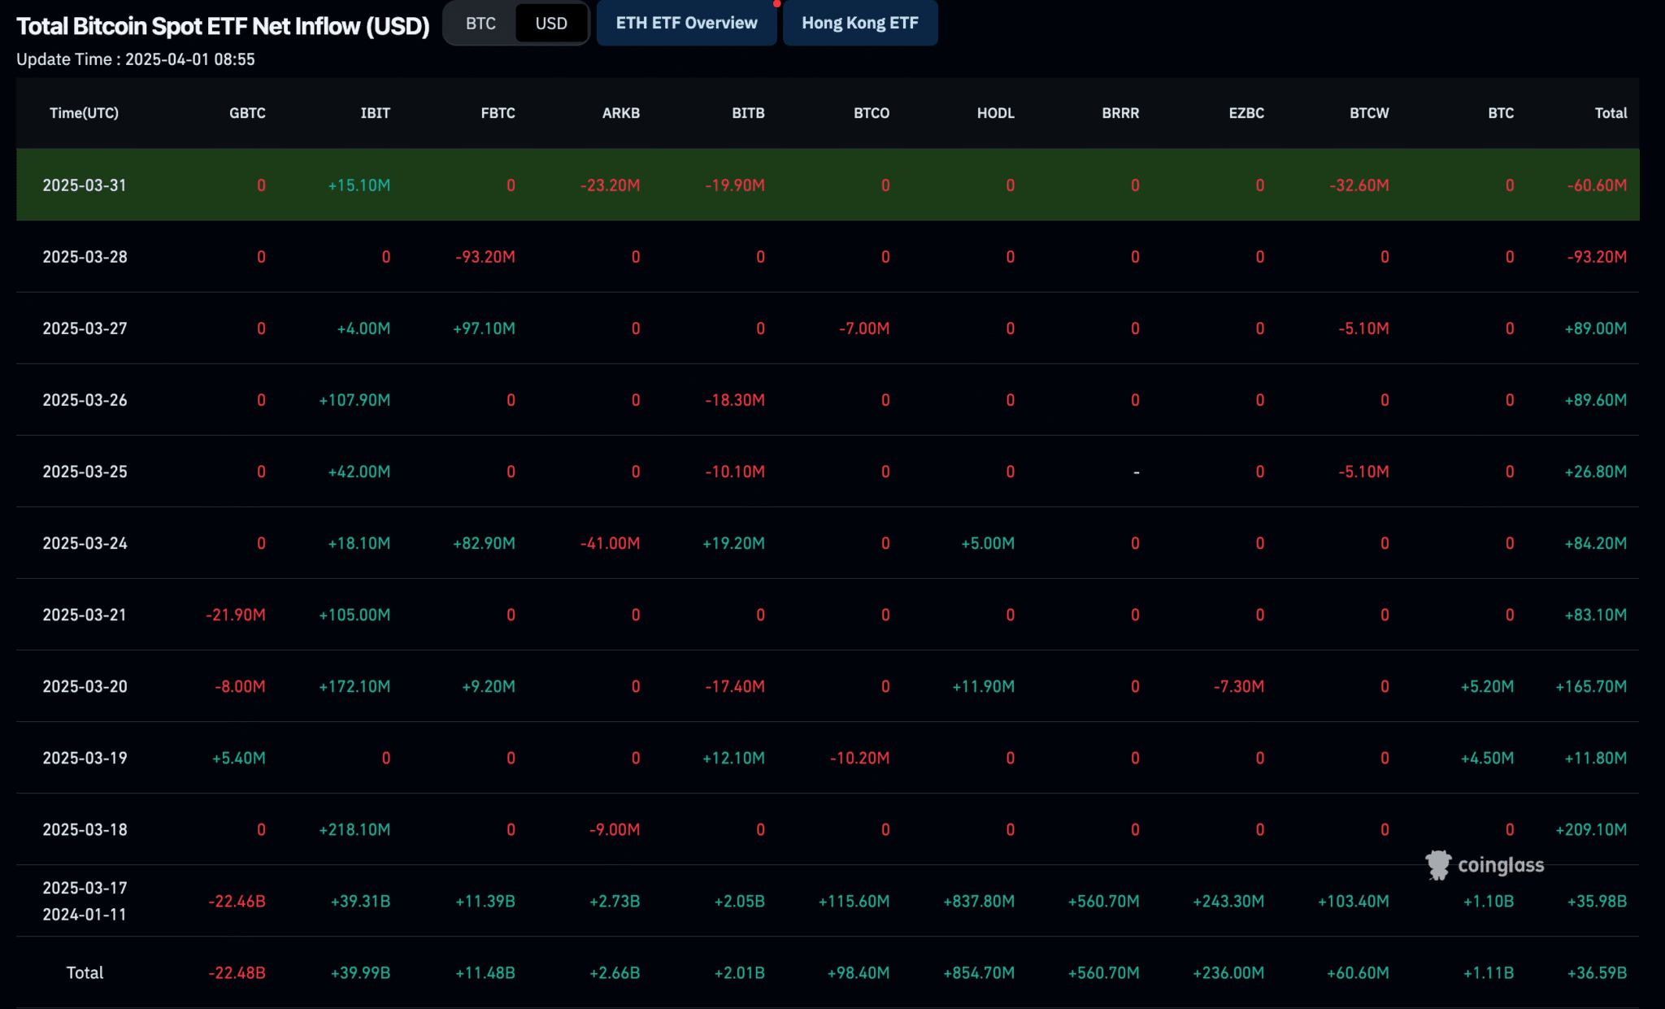Image resolution: width=1665 pixels, height=1009 pixels.
Task: Click the Time(UTC) column header
Action: click(84, 113)
